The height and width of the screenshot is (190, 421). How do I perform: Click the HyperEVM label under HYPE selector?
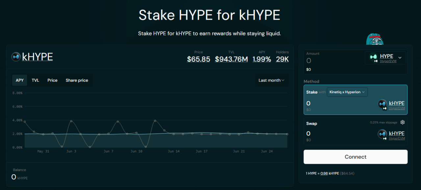pyautogui.click(x=388, y=61)
